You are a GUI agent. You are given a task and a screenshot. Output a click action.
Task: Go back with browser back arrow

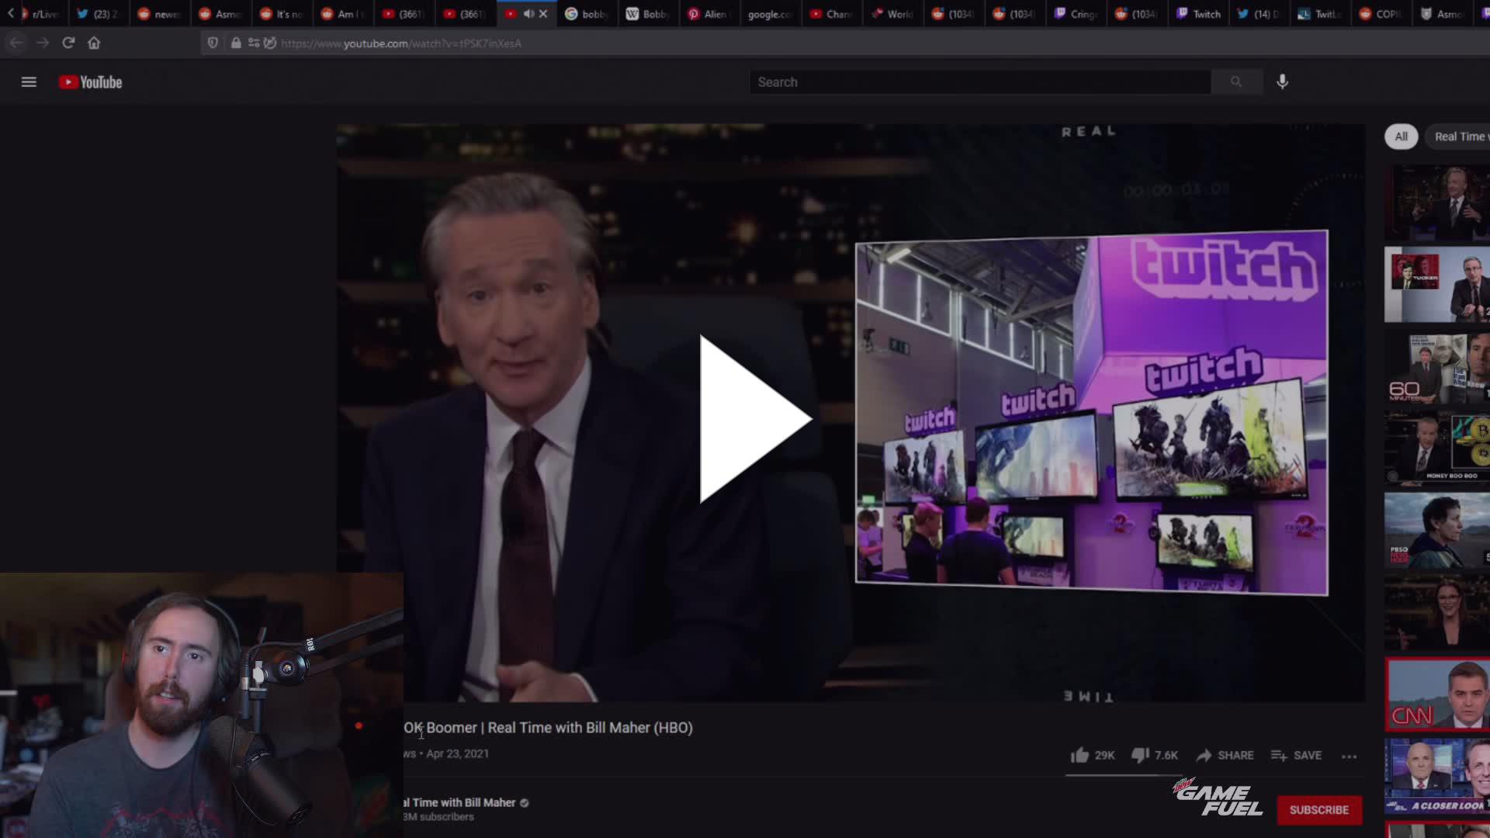[x=16, y=43]
